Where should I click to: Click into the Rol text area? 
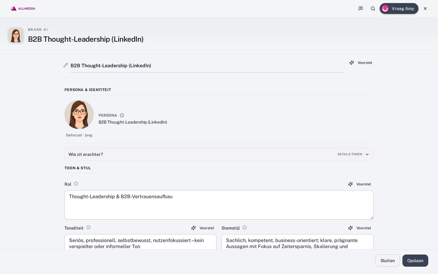tap(219, 205)
